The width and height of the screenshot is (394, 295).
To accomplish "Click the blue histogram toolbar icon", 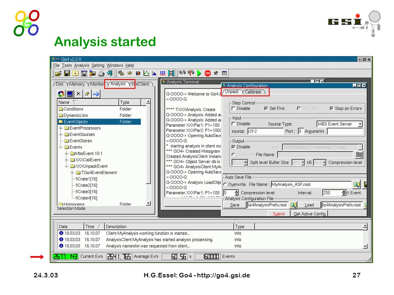I will point(154,73).
